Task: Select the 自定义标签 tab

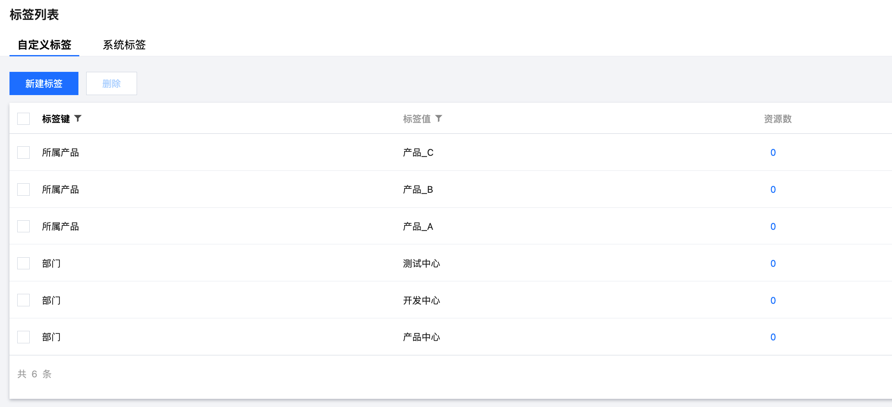Action: point(44,45)
